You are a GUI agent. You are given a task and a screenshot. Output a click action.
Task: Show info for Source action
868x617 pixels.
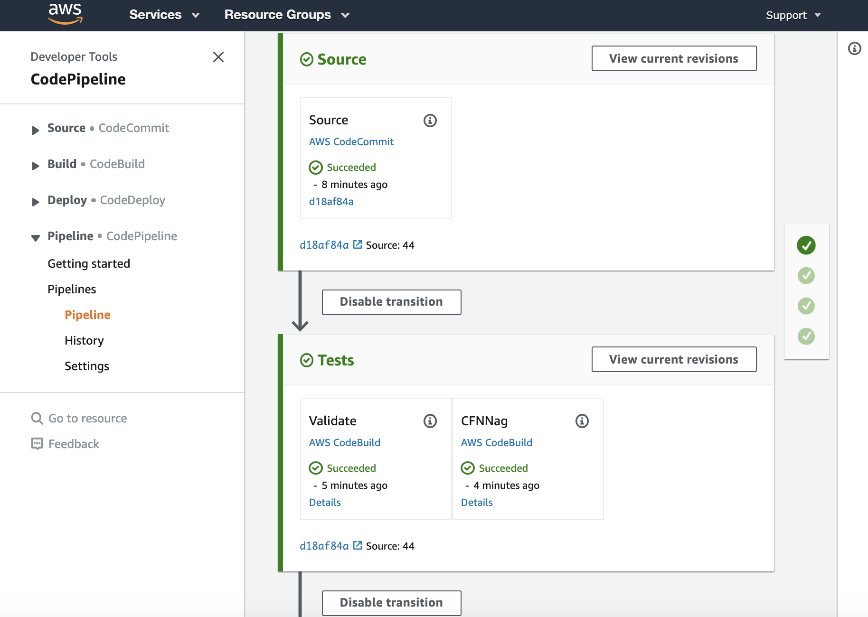[x=430, y=121]
